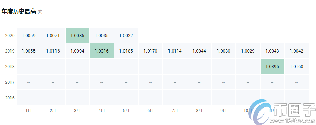316x125 pixels.
Task: Click the 年度历史最高 heading
Action: point(19,12)
